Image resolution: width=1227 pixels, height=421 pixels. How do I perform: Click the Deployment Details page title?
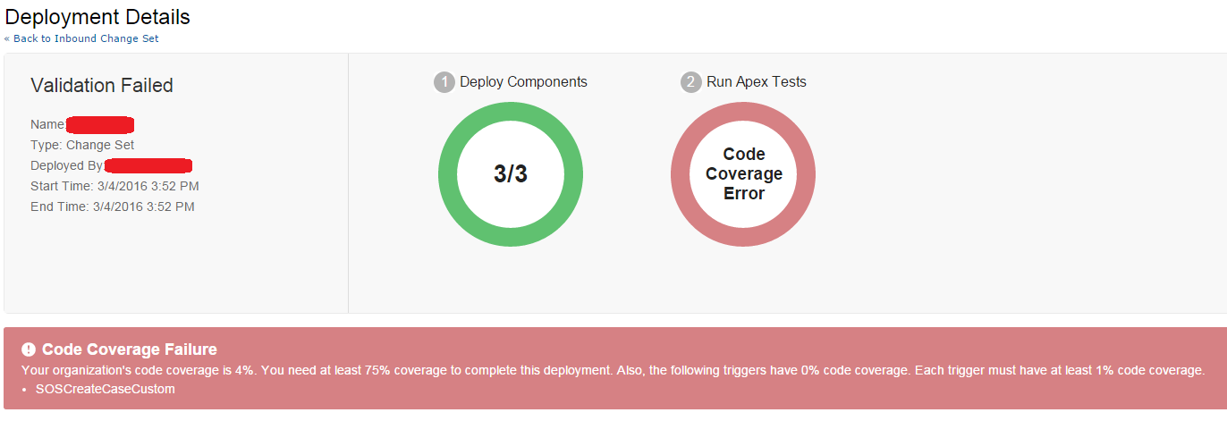(x=97, y=16)
